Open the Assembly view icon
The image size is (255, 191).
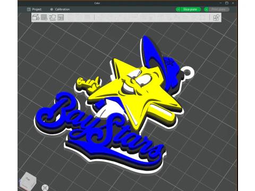pyautogui.click(x=216, y=18)
